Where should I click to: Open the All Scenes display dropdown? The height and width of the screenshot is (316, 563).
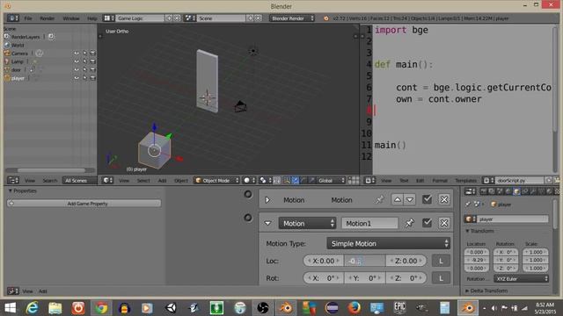tap(79, 180)
